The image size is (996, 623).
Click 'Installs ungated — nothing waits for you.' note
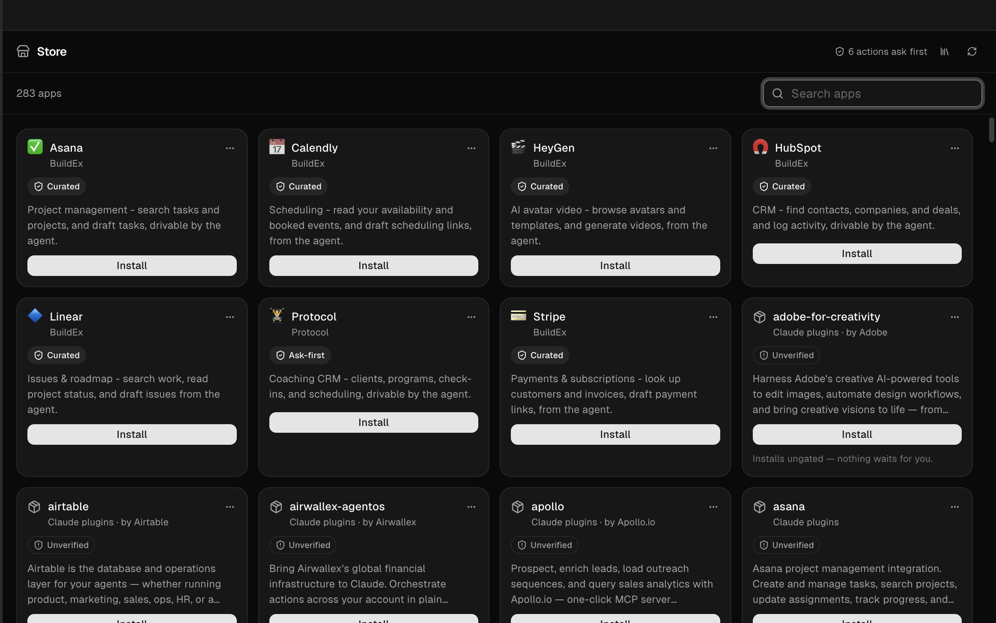842,458
